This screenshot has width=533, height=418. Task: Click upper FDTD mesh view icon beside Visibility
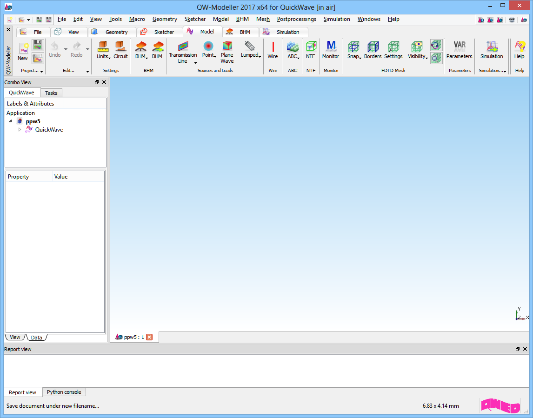pyautogui.click(x=436, y=45)
